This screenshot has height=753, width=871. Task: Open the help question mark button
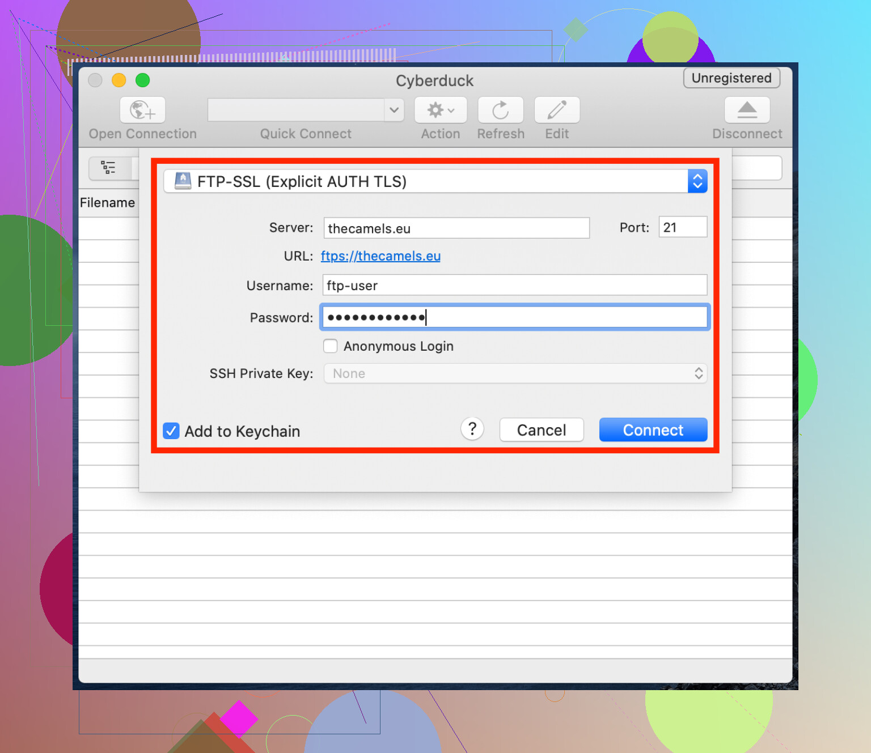tap(472, 429)
